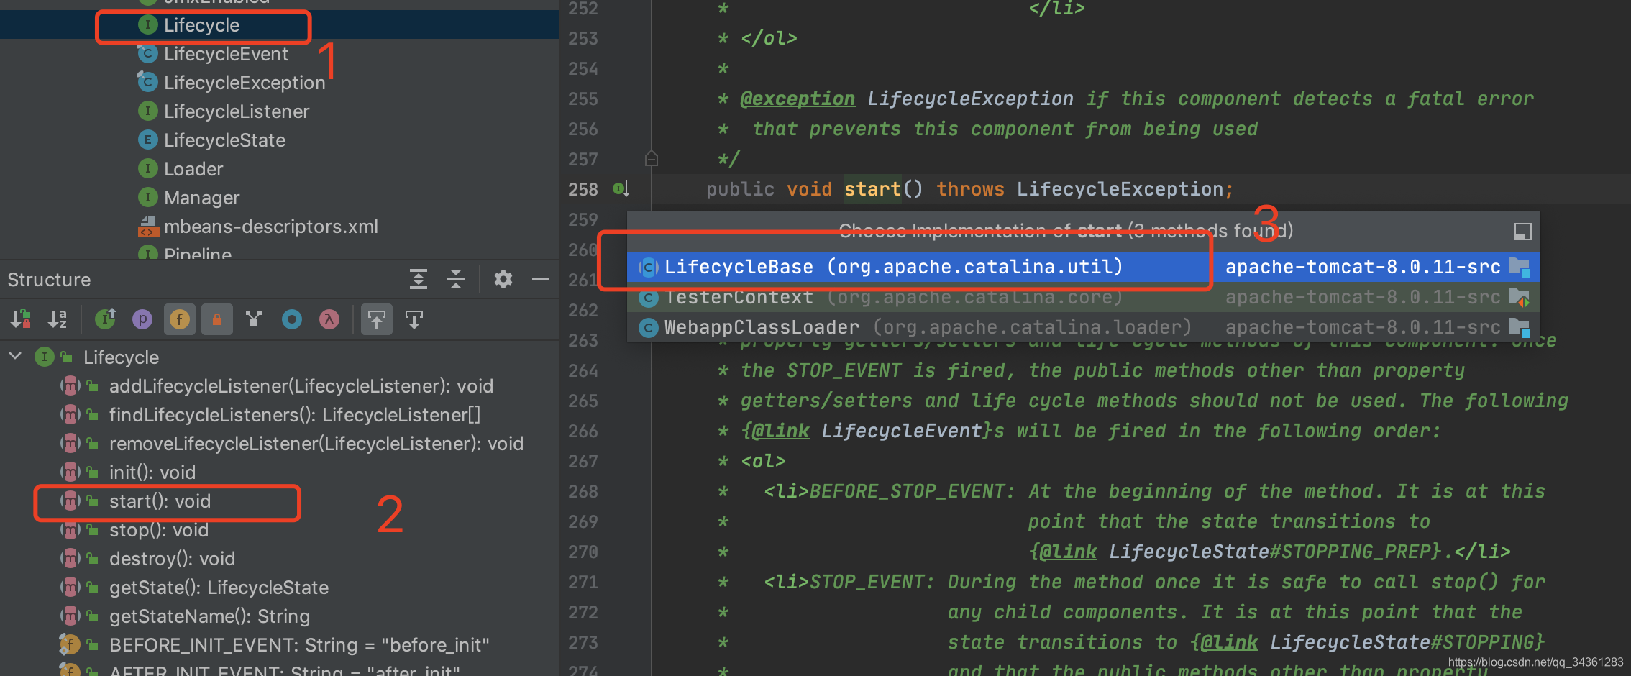Click the Lifecycle root node label in Structure
1631x676 pixels.
121,357
